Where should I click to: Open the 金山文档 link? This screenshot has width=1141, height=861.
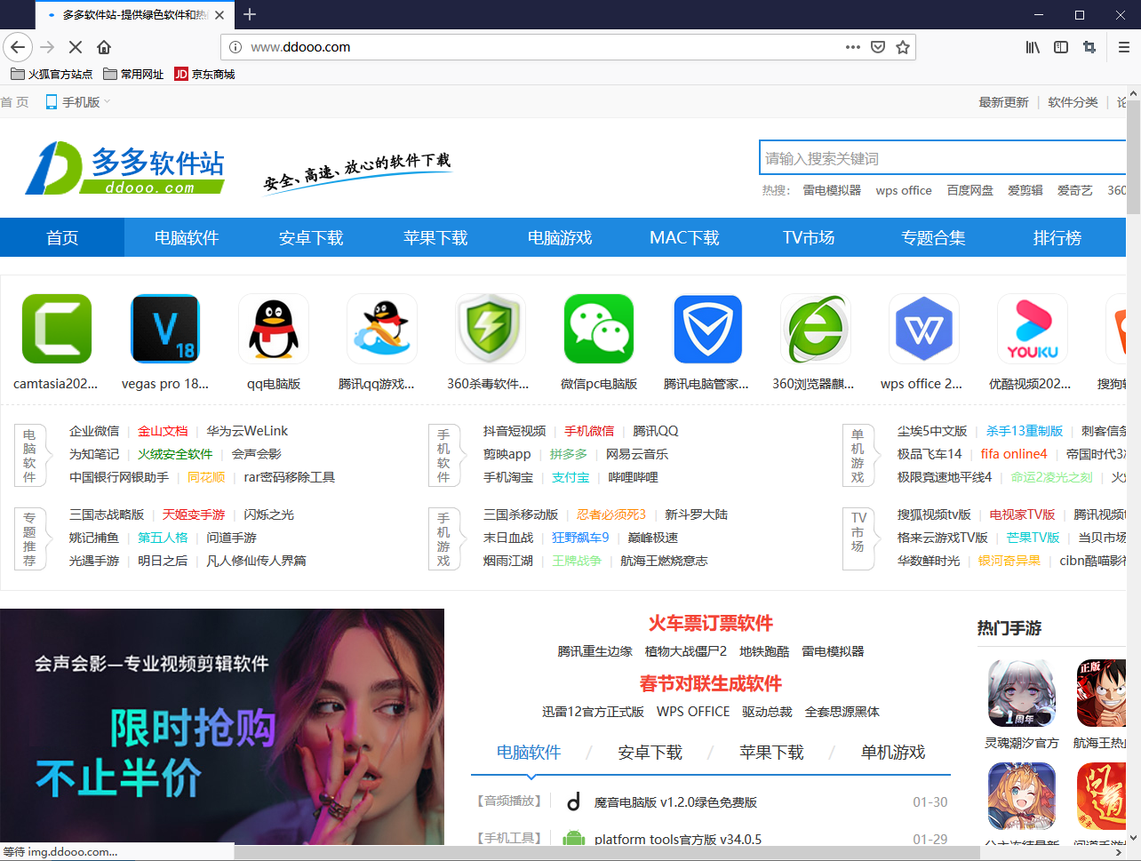click(x=163, y=431)
